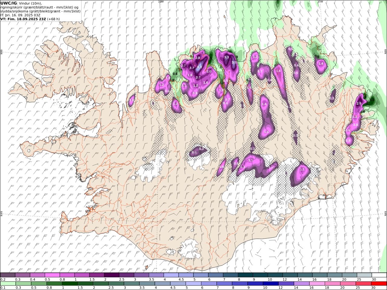Click the 'UWC/IG' title text

click(x=9, y=3)
